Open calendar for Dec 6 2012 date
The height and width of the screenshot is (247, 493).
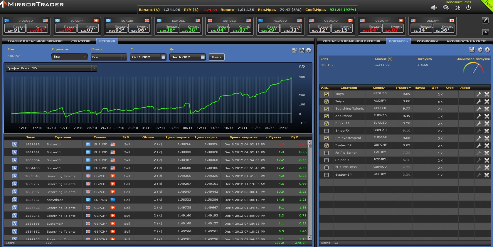click(x=203, y=57)
